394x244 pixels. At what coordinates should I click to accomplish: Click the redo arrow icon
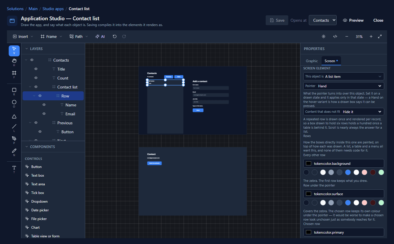point(124,36)
